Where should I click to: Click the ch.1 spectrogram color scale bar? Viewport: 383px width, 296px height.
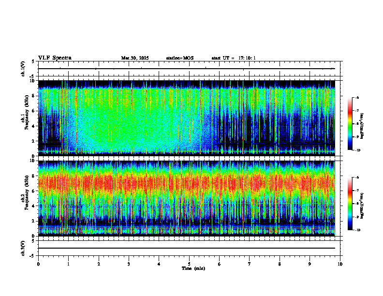350,124
